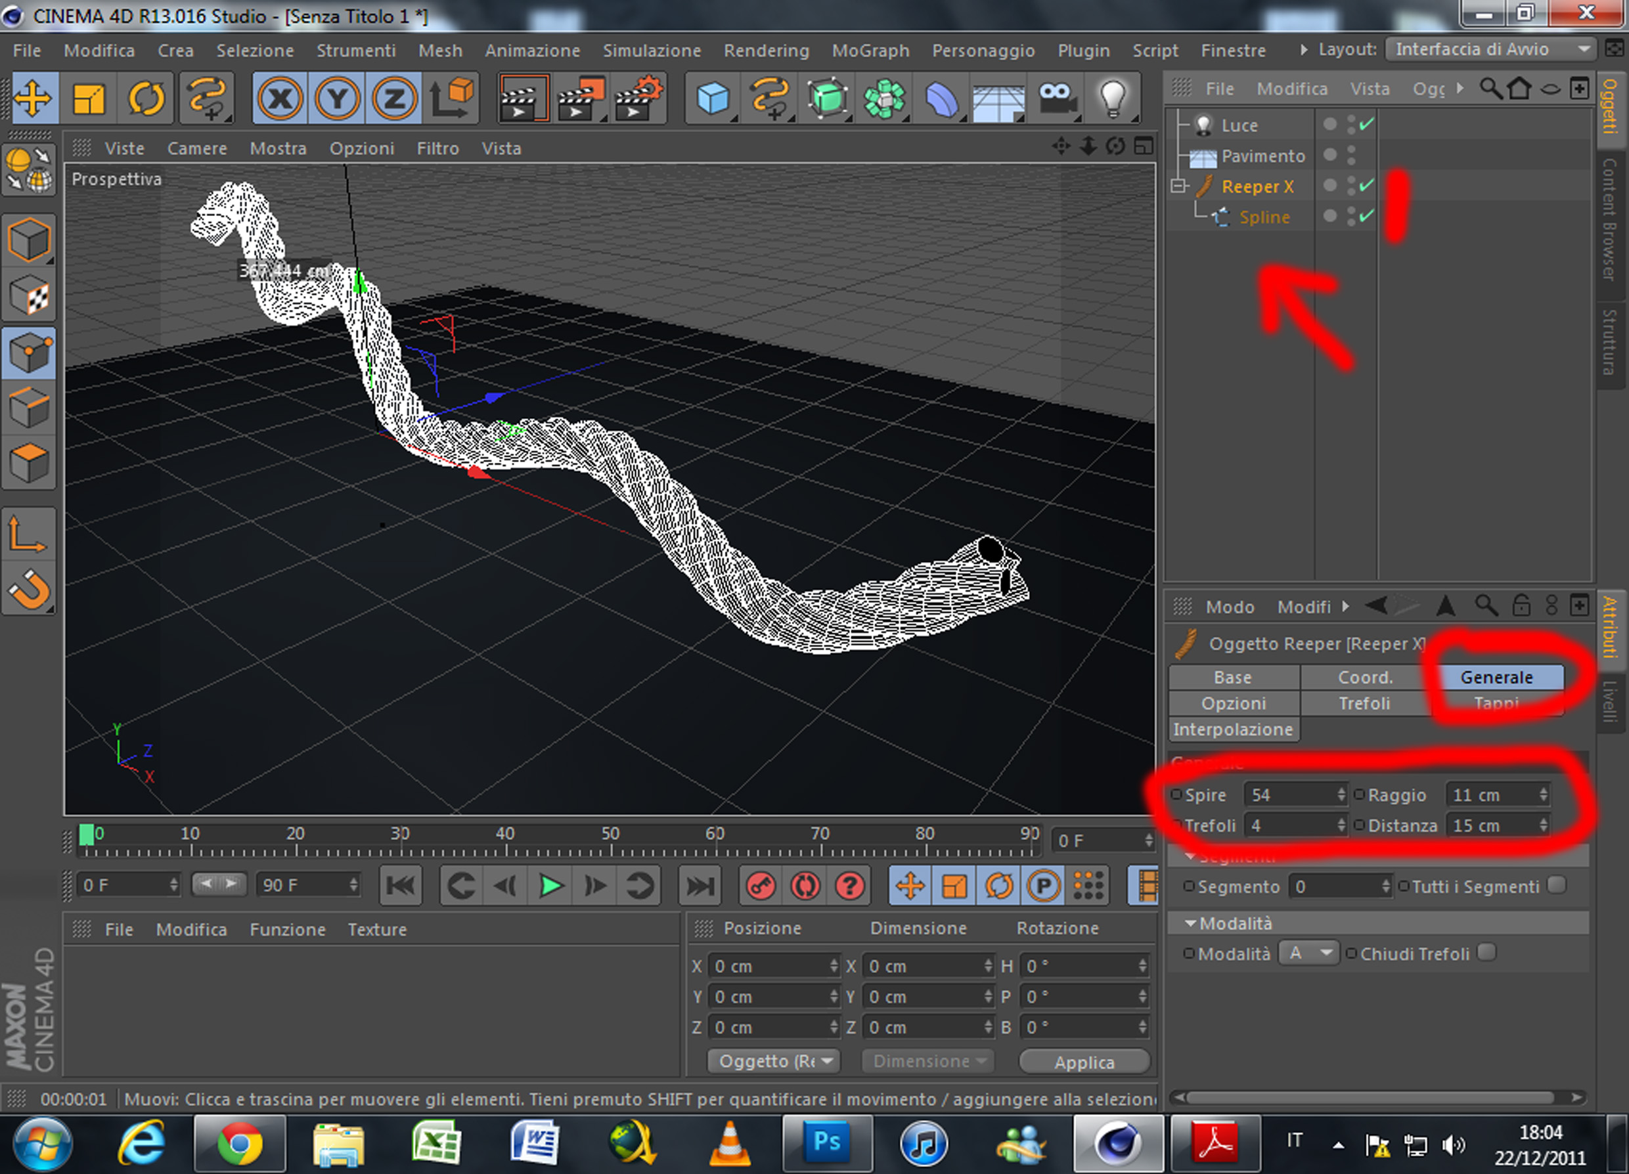This screenshot has height=1174, width=1629.
Task: Collapse the Reeper X tree node
Action: point(1178,186)
